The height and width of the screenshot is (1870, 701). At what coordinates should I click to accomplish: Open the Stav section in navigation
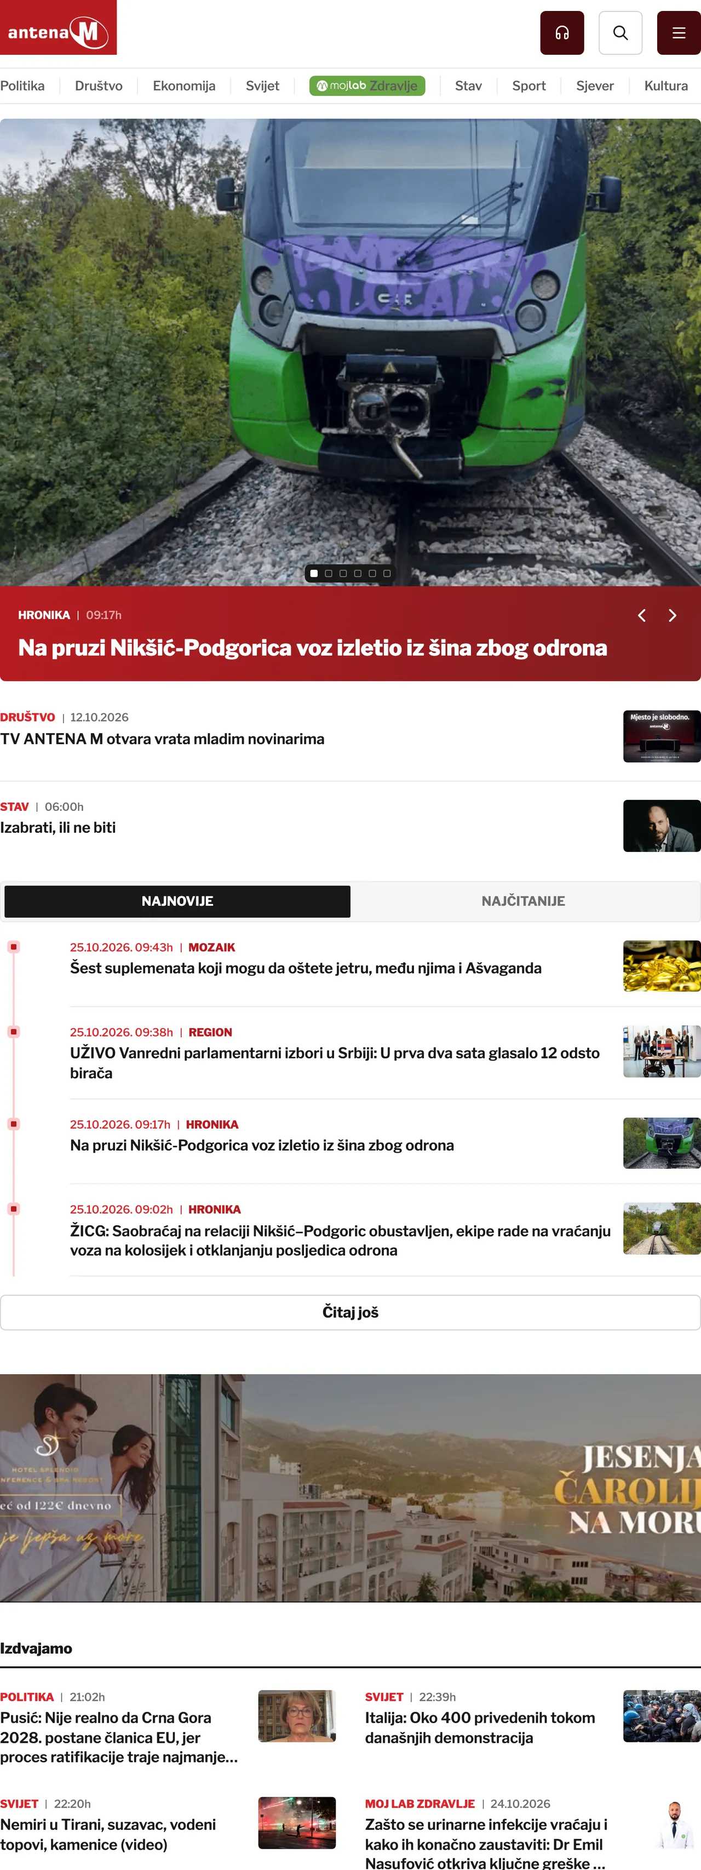pyautogui.click(x=469, y=85)
